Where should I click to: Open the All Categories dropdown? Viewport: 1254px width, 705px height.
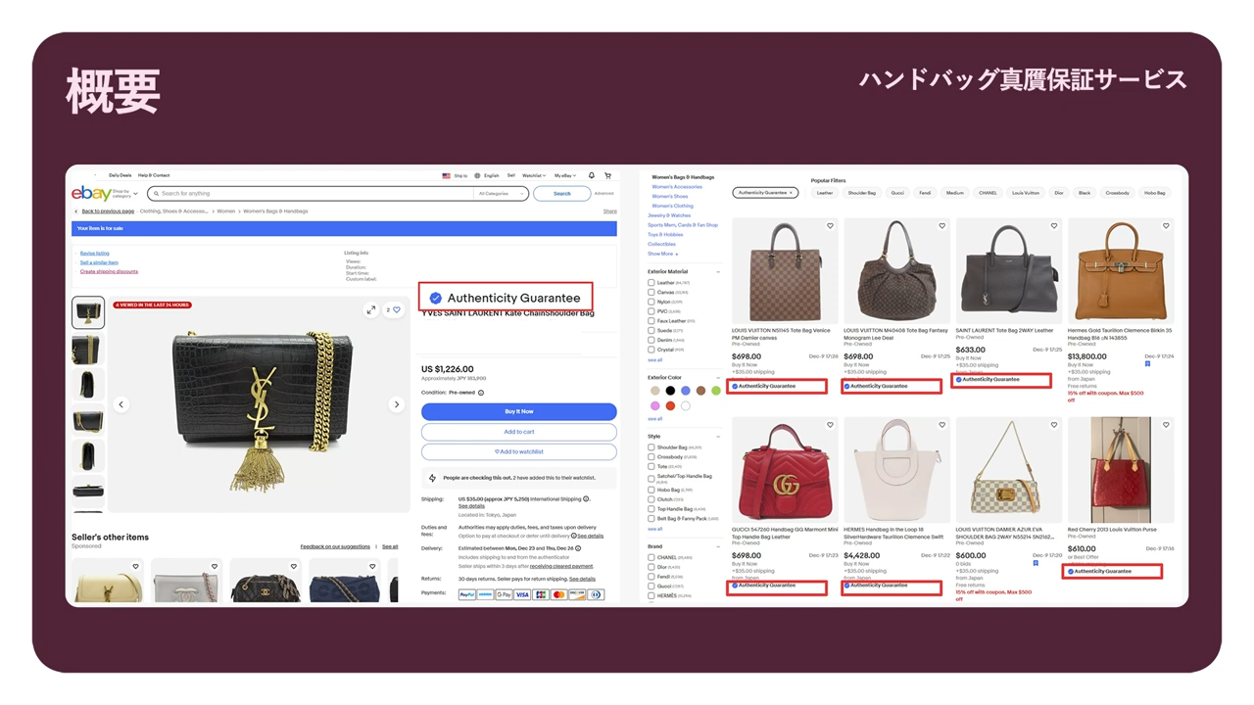[502, 194]
